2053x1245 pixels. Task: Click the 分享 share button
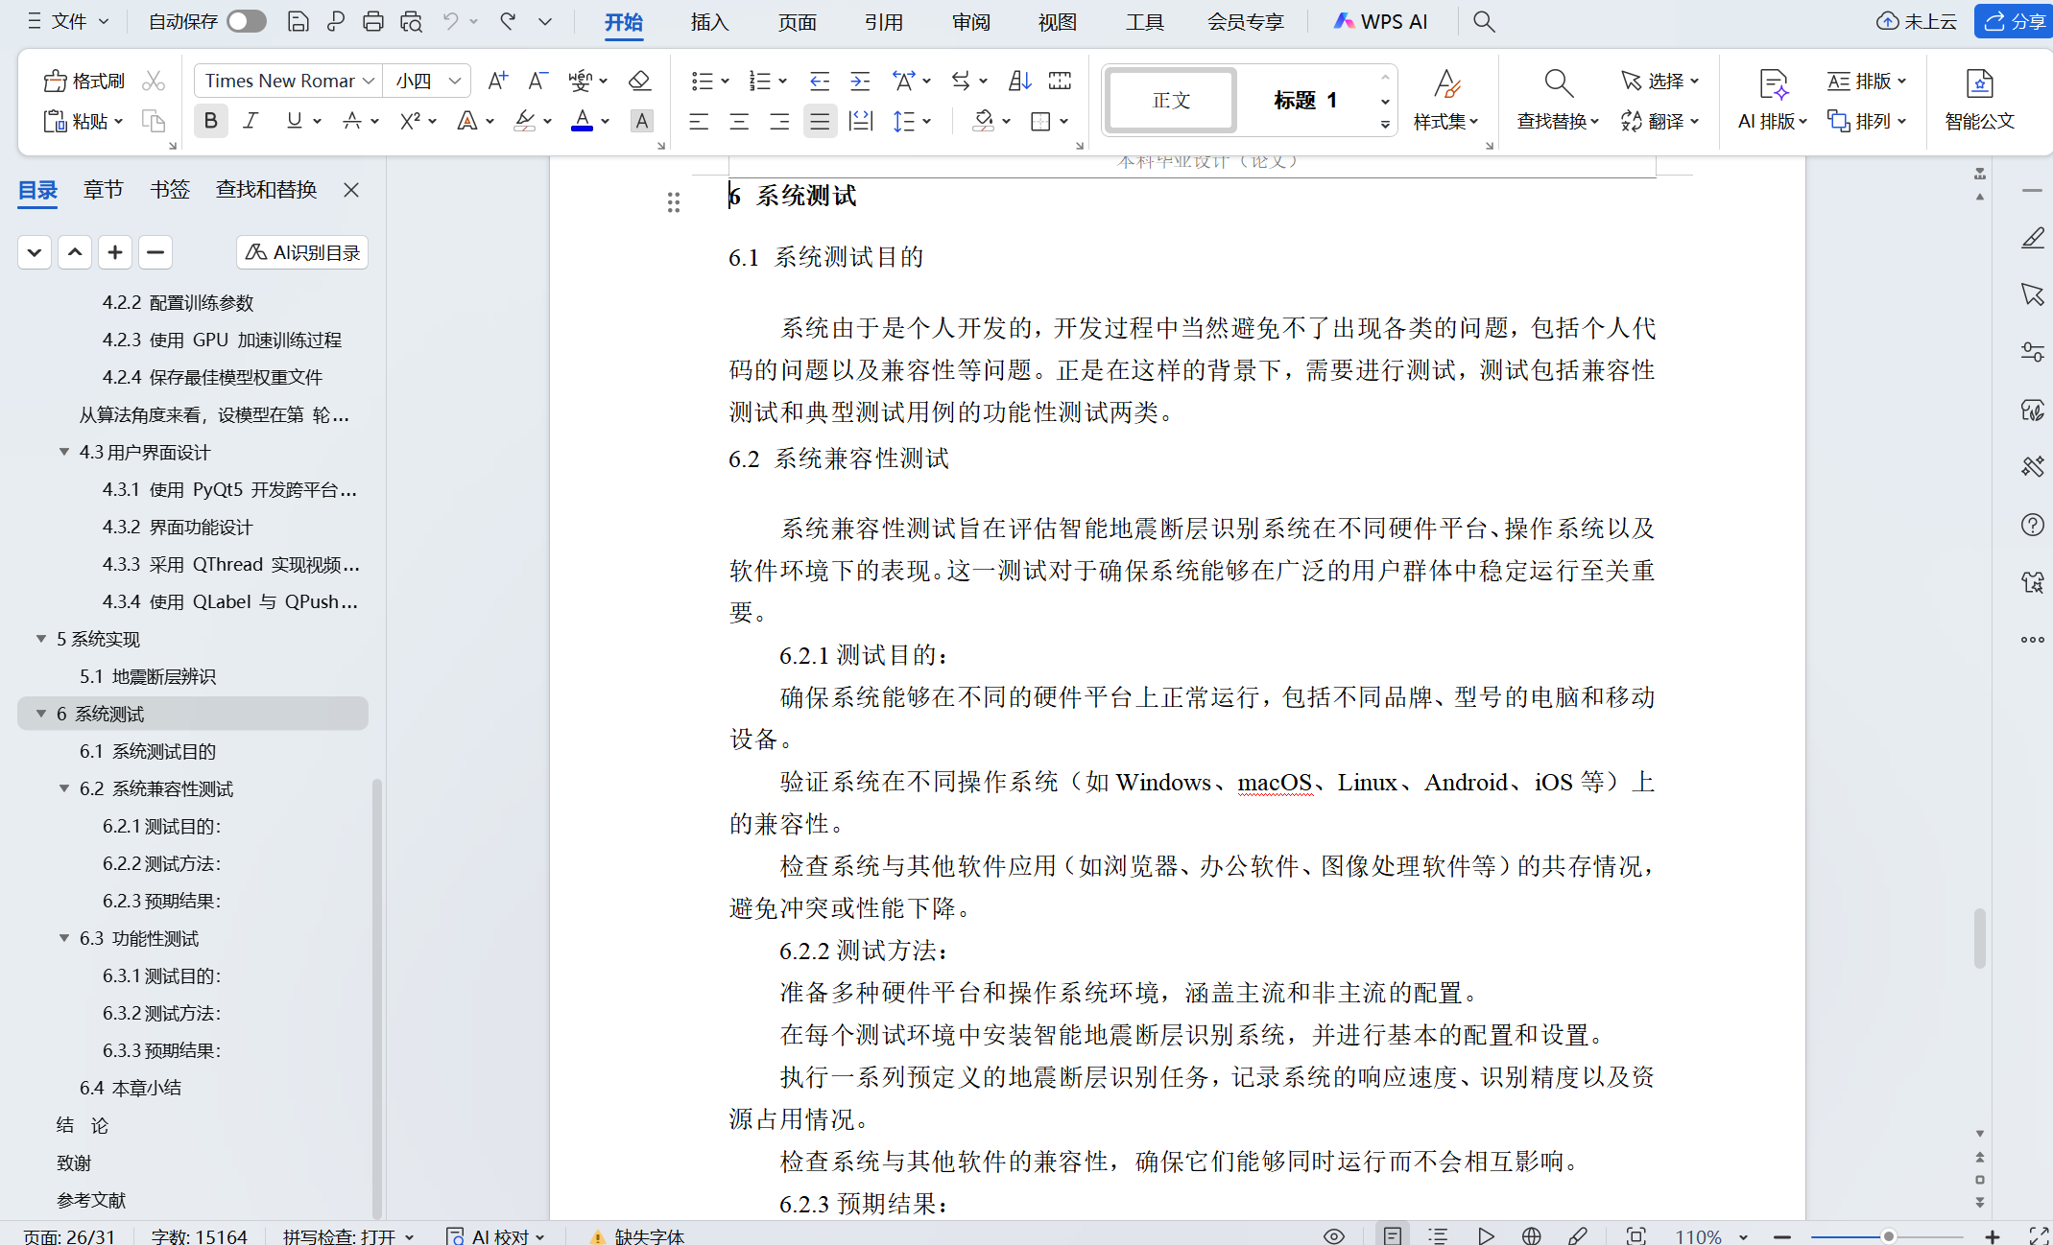tap(2014, 21)
